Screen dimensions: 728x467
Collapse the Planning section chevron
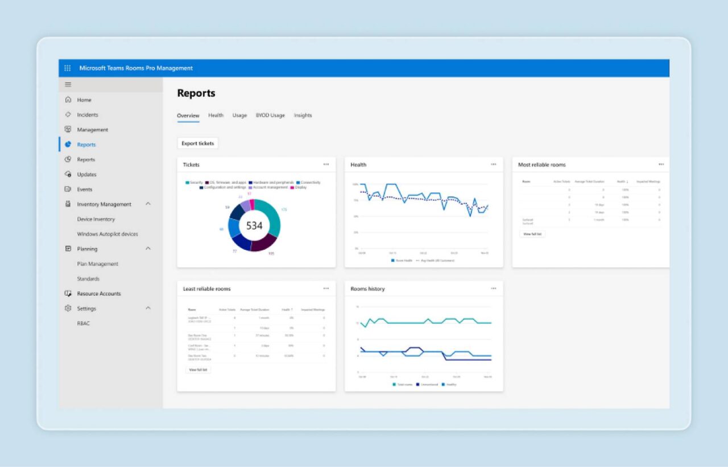148,249
